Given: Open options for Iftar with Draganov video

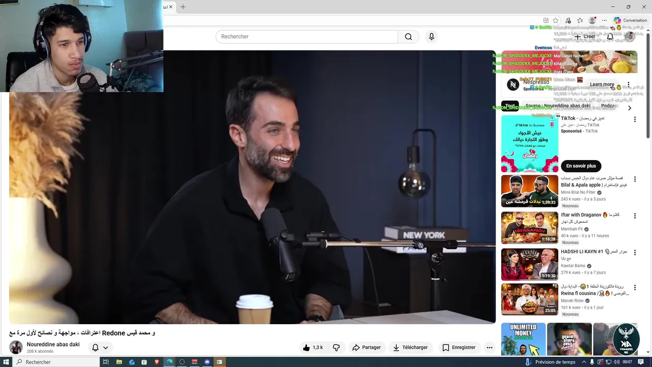Looking at the screenshot, I should 635,216.
